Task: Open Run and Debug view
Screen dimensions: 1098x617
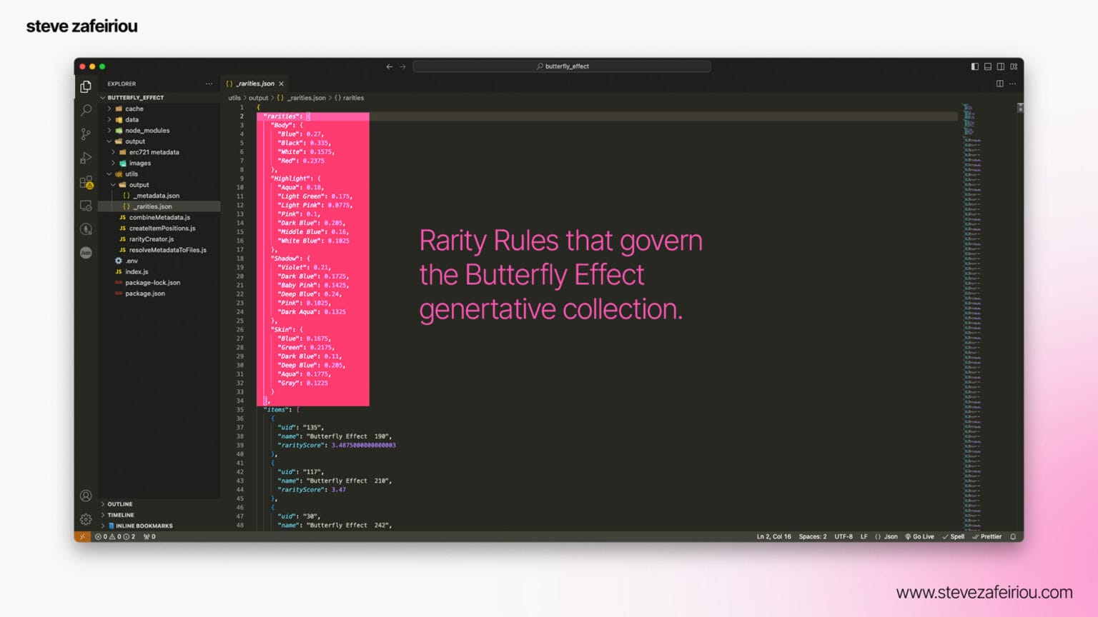Action: coord(86,158)
